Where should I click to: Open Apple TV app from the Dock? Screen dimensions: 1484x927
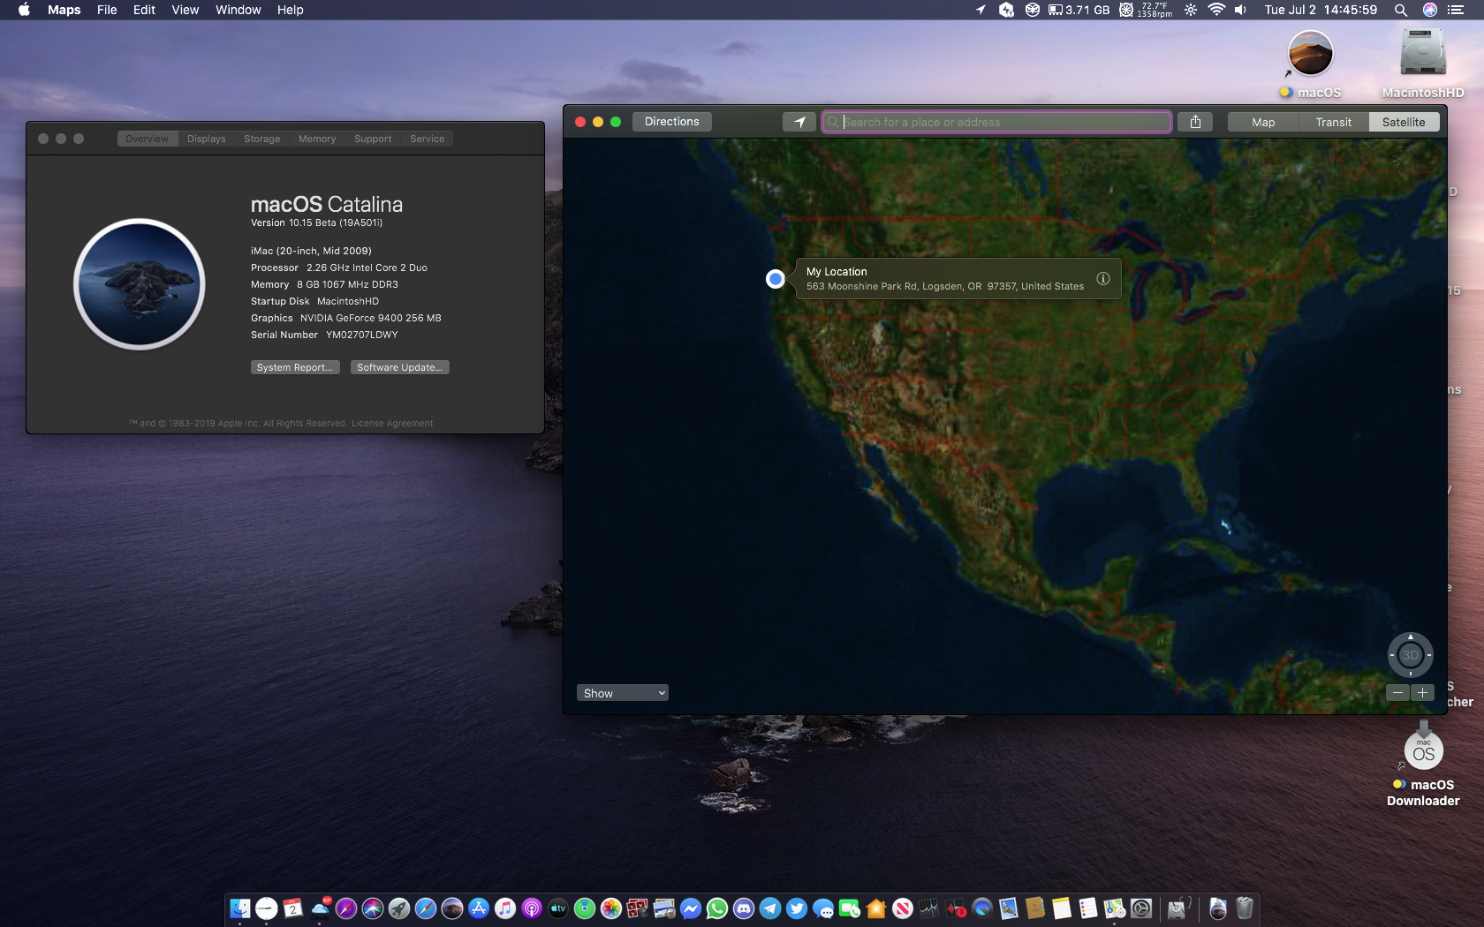[x=558, y=908]
